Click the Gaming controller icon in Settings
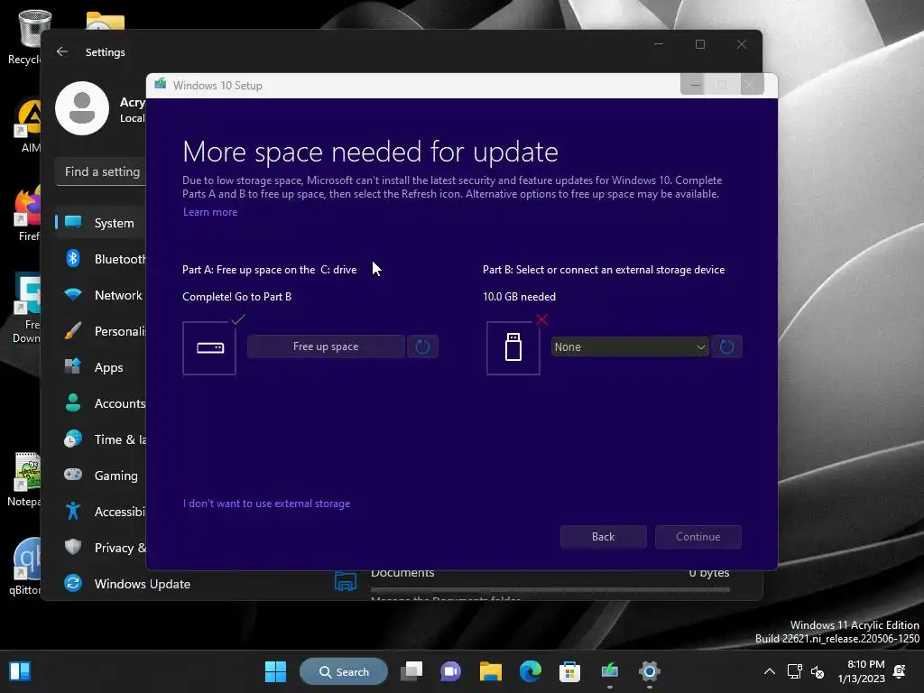This screenshot has width=924, height=693. [73, 475]
